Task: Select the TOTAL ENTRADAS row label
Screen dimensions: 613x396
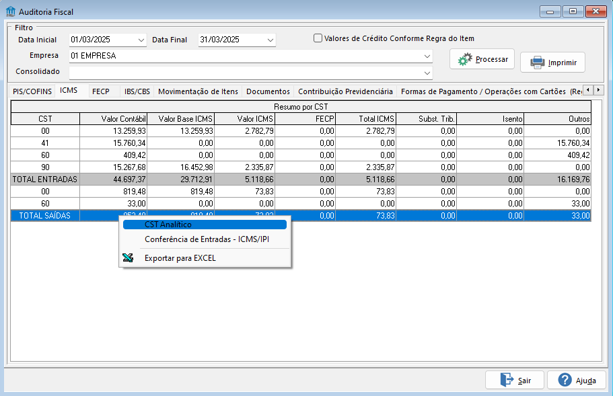Action: [45, 180]
